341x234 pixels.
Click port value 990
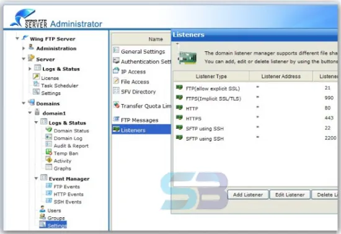pyautogui.click(x=329, y=98)
